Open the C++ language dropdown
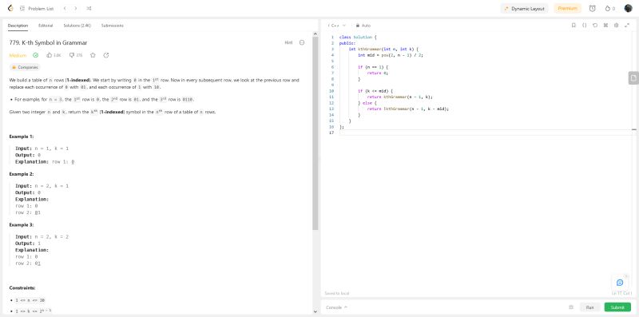The image size is (639, 317). pos(337,26)
